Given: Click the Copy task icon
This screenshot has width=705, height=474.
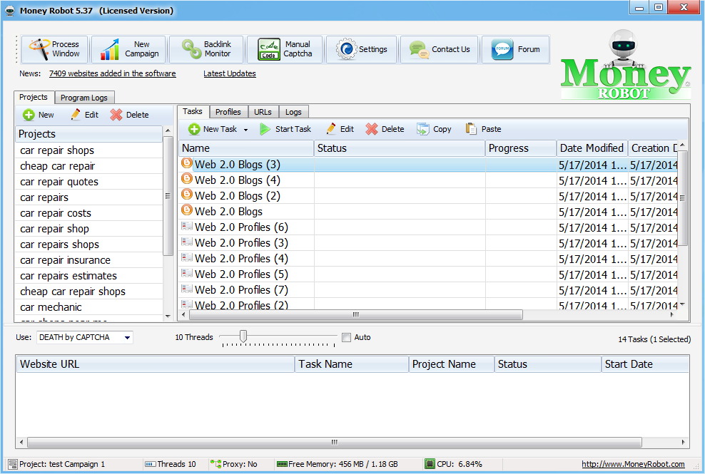Looking at the screenshot, I should point(422,130).
